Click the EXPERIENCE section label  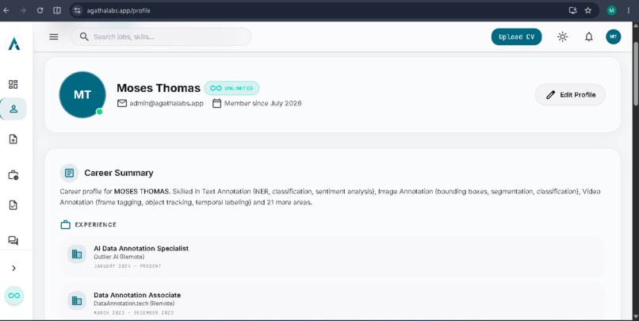[96, 225]
